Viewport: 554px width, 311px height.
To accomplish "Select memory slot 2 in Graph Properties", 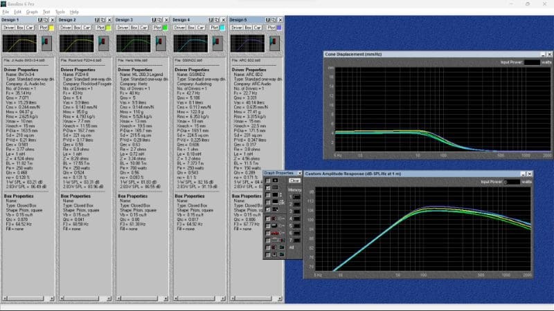I will pyautogui.click(x=297, y=204).
